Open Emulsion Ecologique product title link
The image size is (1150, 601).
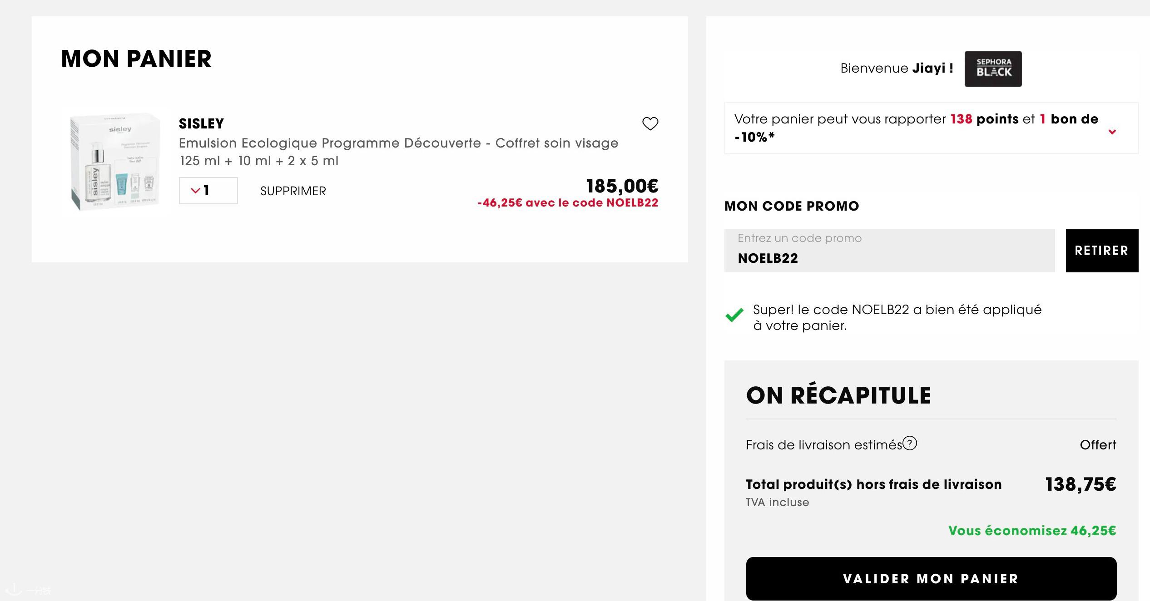click(398, 143)
